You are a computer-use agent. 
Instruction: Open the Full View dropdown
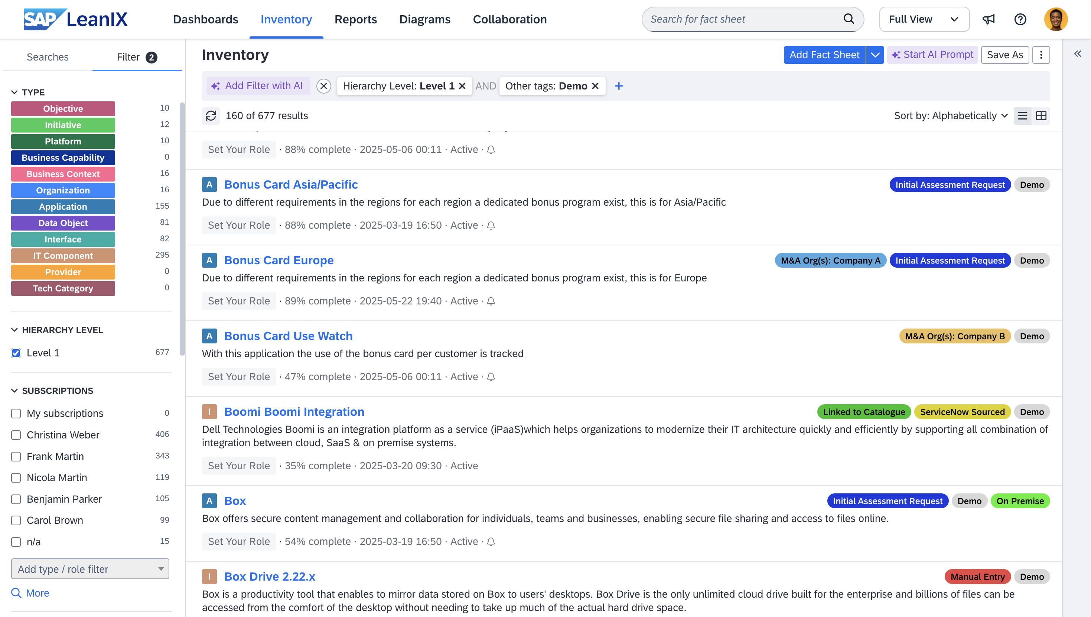point(924,19)
